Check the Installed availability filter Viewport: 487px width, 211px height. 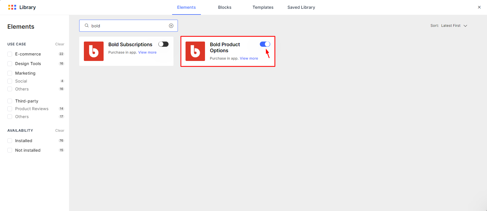[x=10, y=141]
